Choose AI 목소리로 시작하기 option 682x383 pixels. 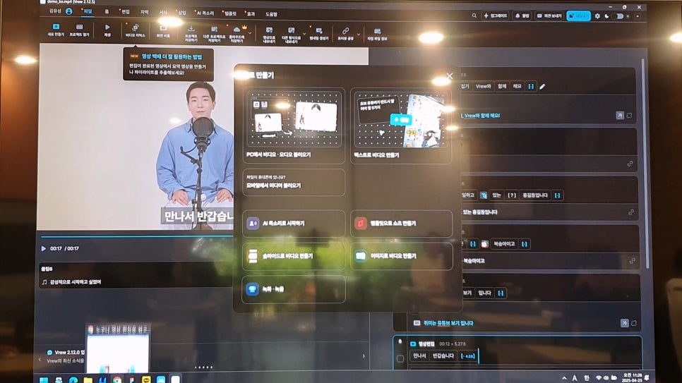coord(294,223)
